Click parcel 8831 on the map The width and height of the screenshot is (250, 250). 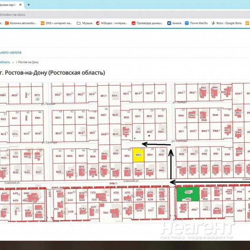tap(138, 116)
